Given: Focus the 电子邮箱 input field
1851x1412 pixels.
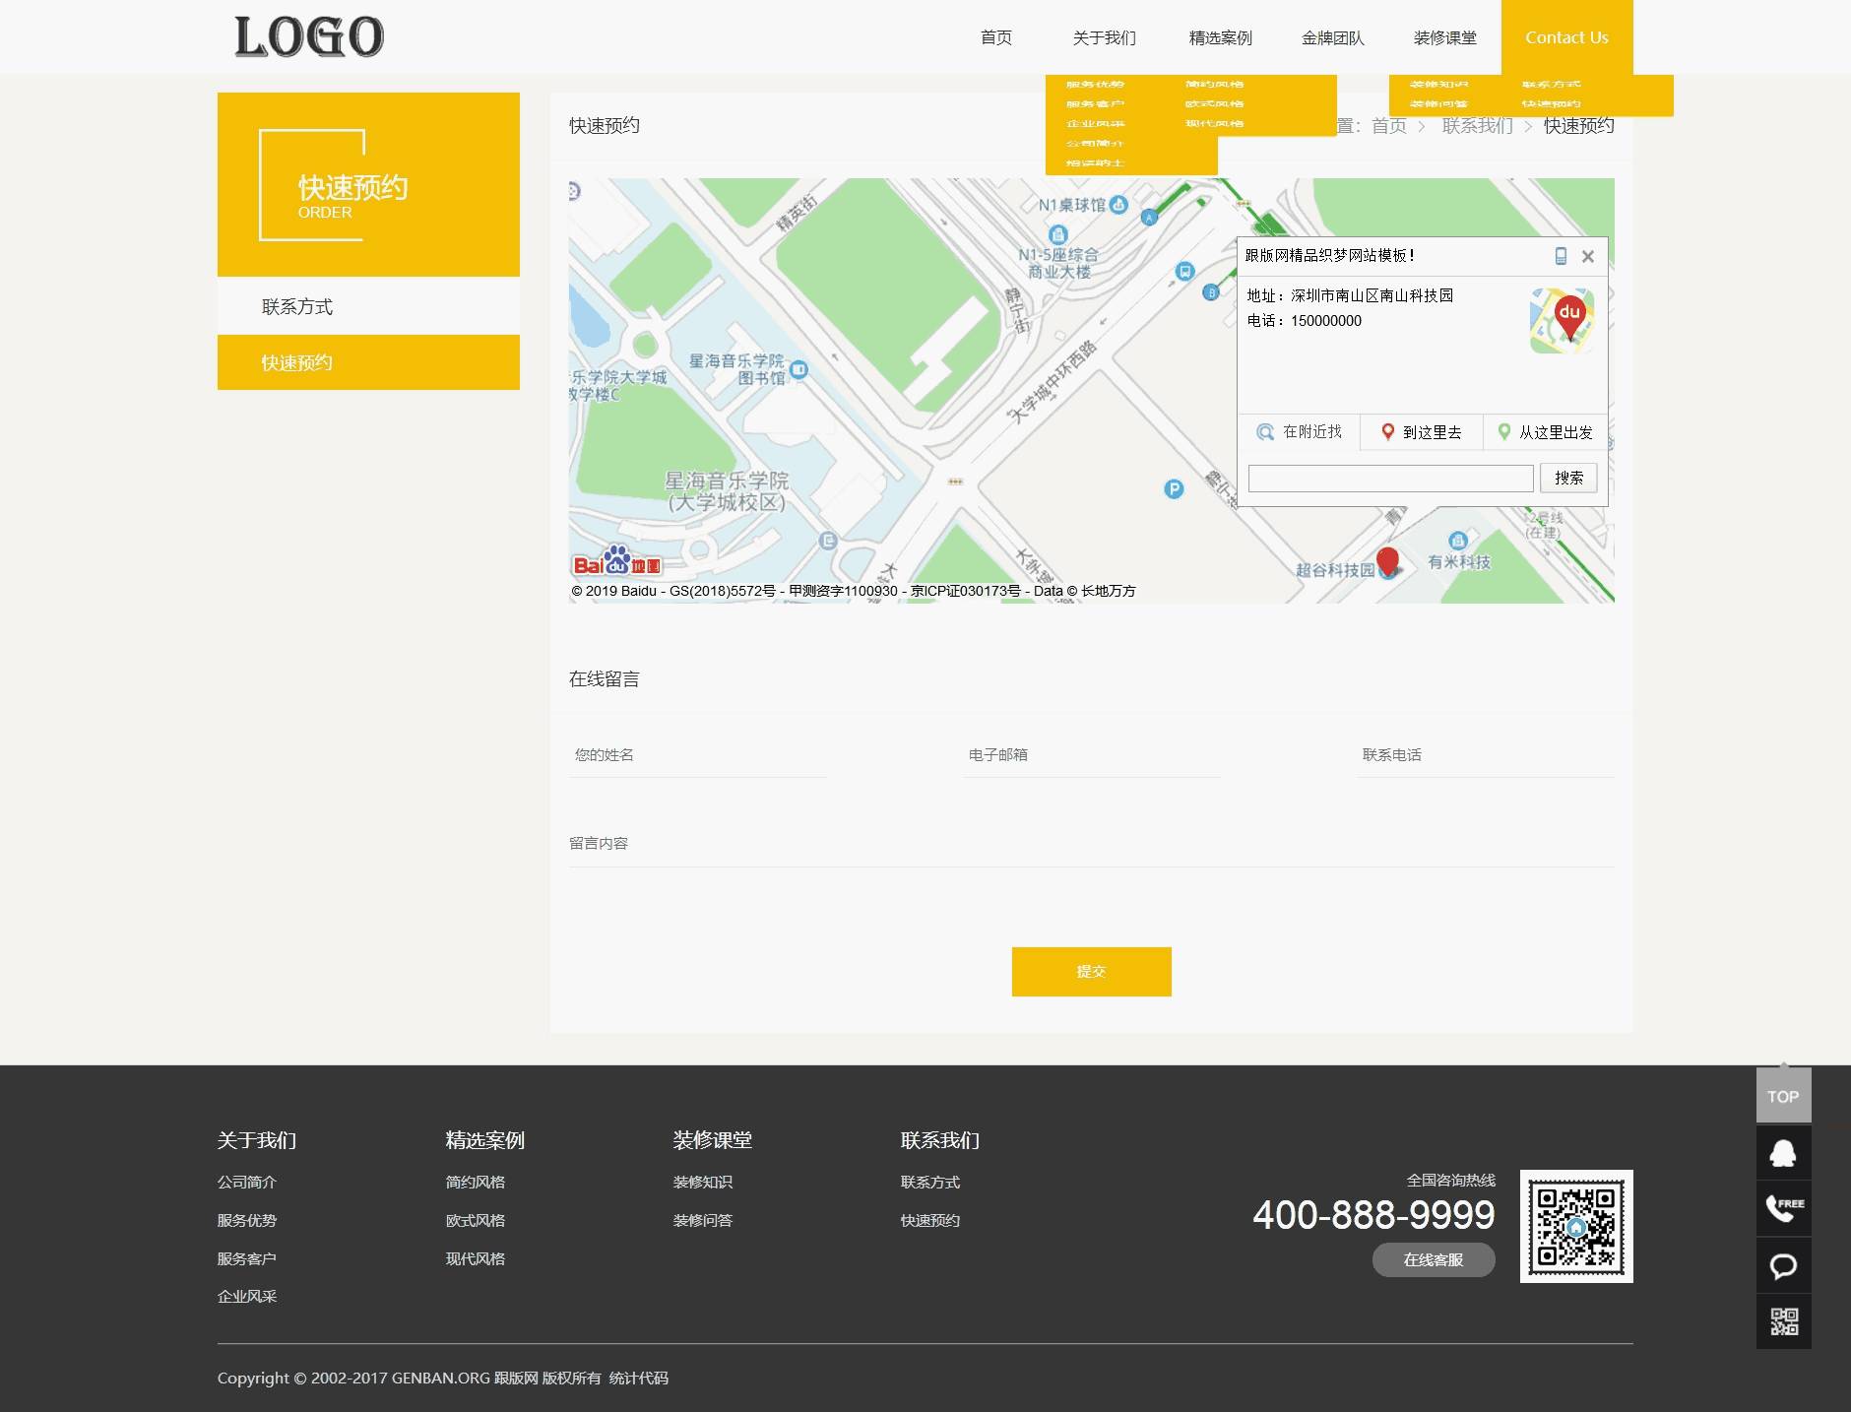Looking at the screenshot, I should [x=1091, y=755].
